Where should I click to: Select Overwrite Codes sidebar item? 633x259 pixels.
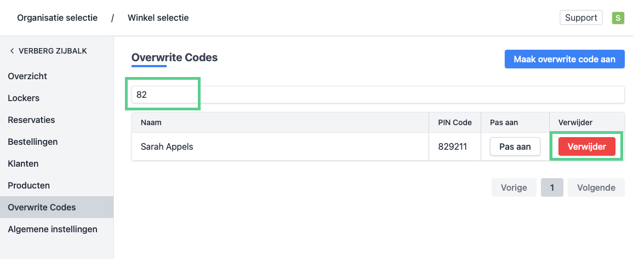tap(42, 208)
